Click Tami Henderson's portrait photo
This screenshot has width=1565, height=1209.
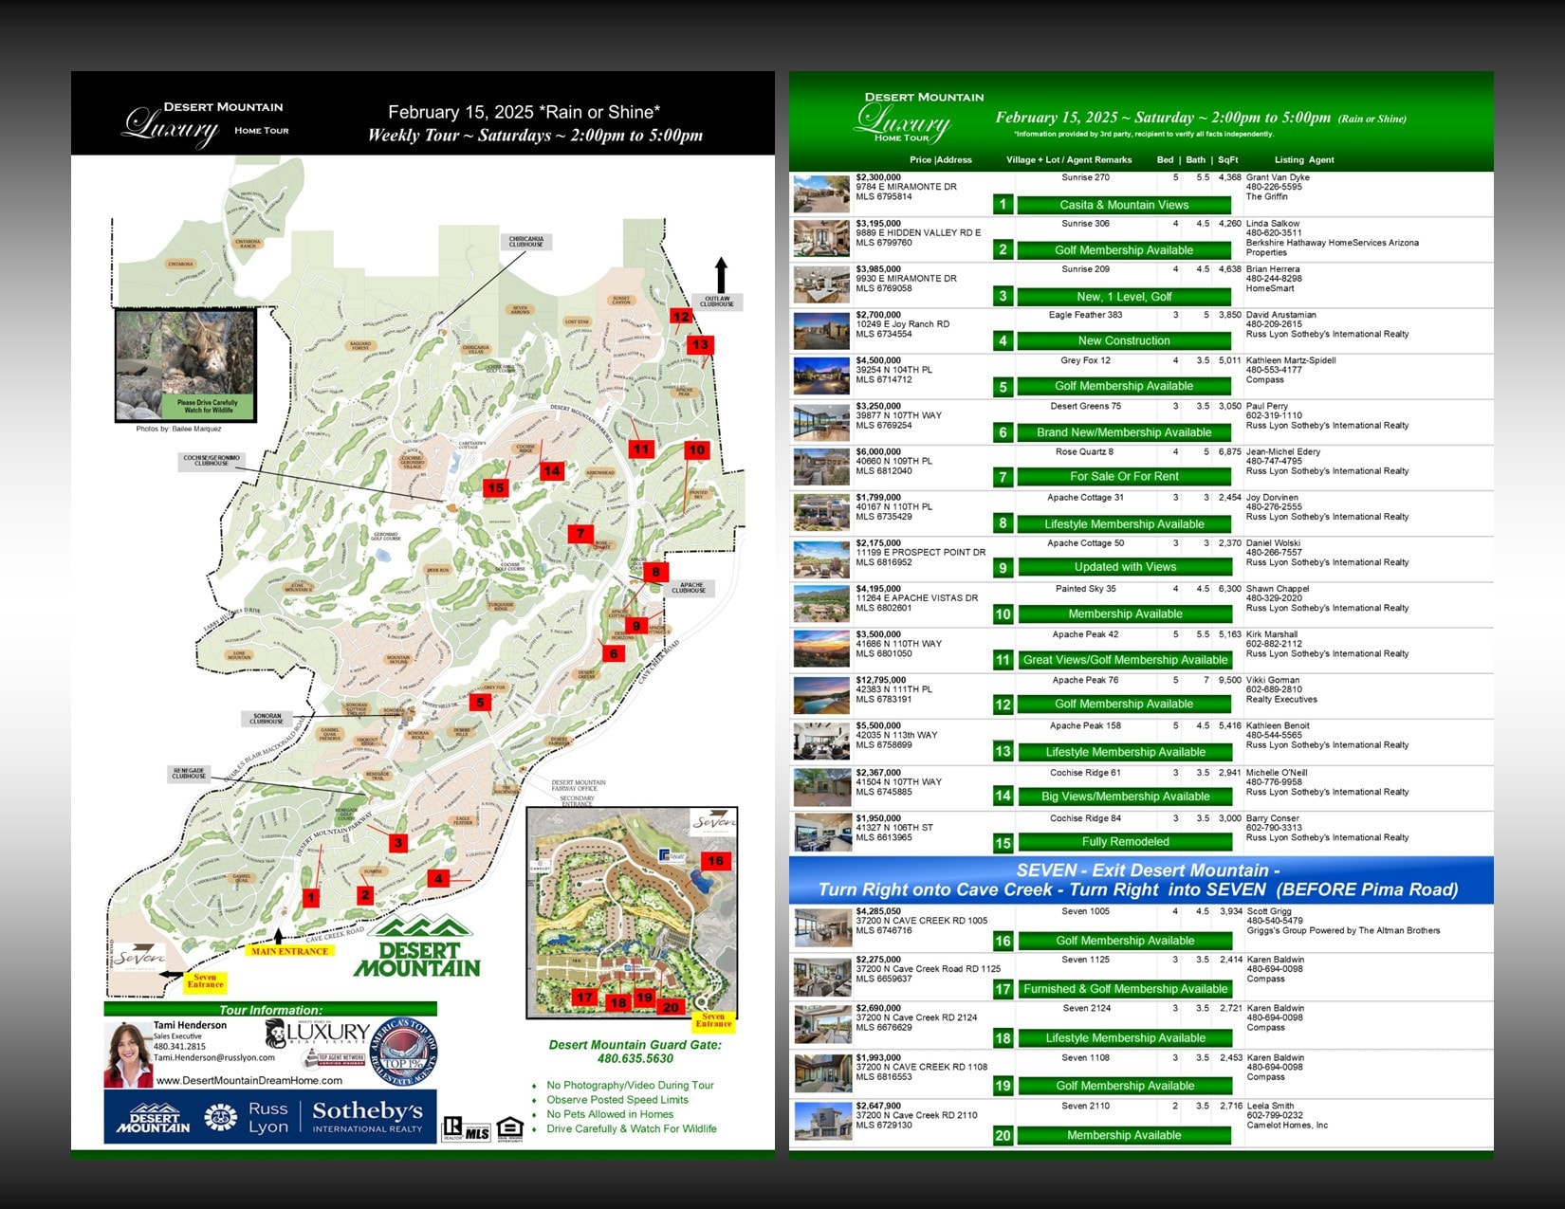tap(127, 1053)
